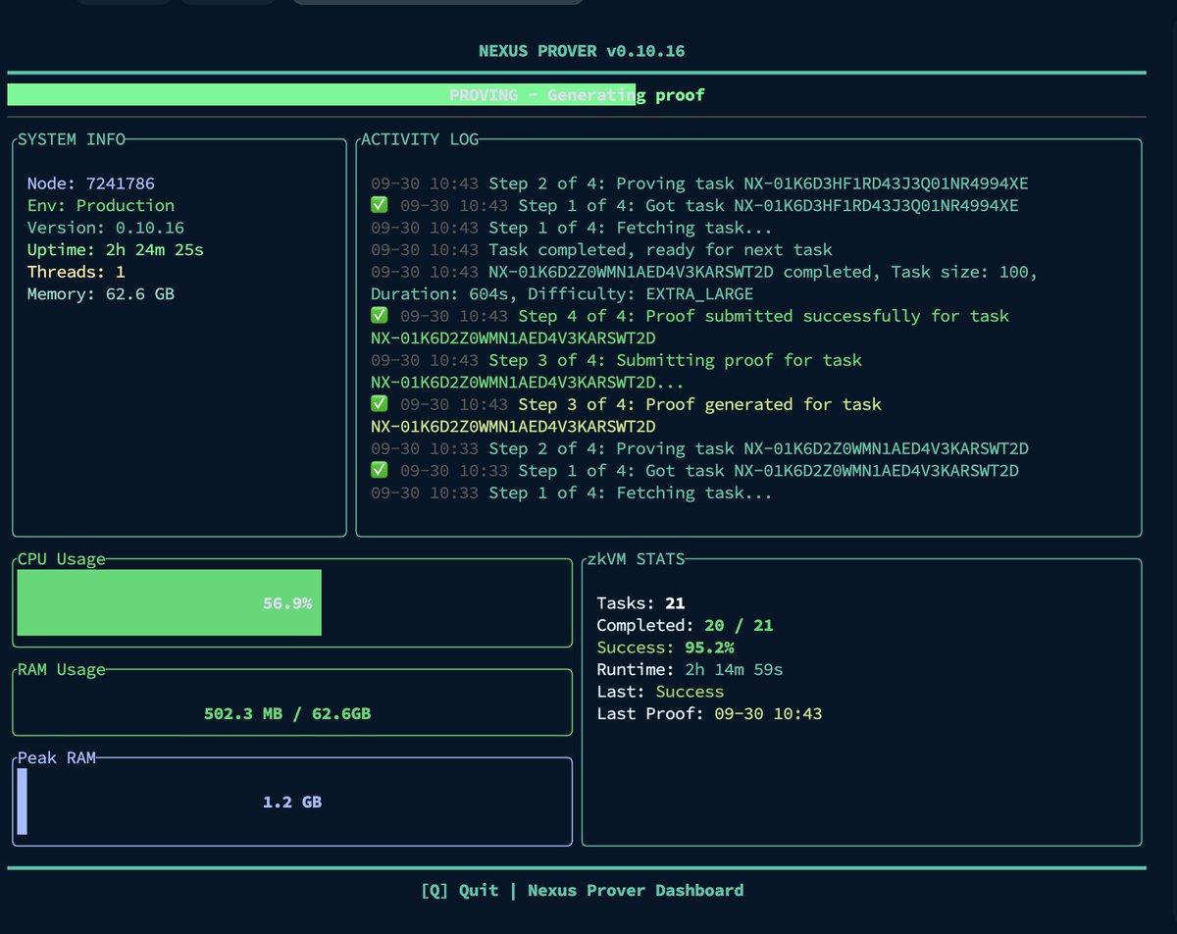Screen dimensions: 1177x934
Task: Click the SYSTEM INFO panel header
Action: (72, 139)
